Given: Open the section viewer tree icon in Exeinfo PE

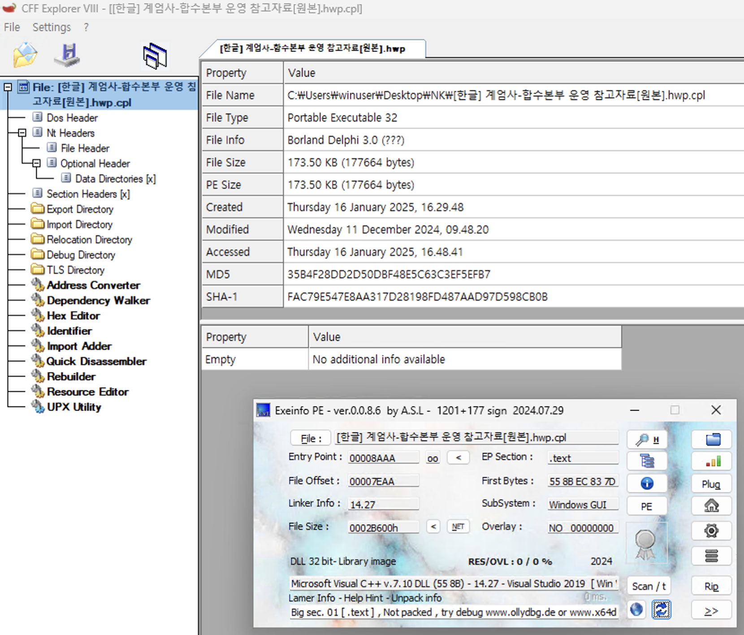Looking at the screenshot, I should coord(647,461).
